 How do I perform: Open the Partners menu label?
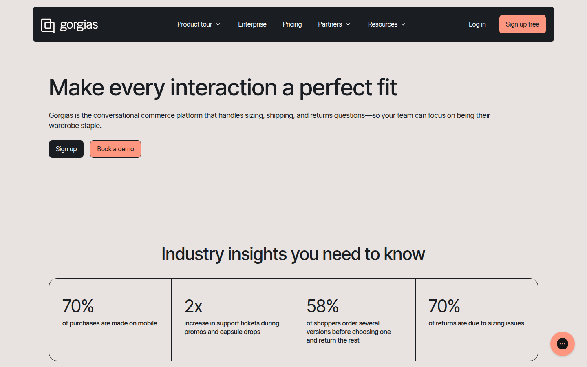coord(330,24)
